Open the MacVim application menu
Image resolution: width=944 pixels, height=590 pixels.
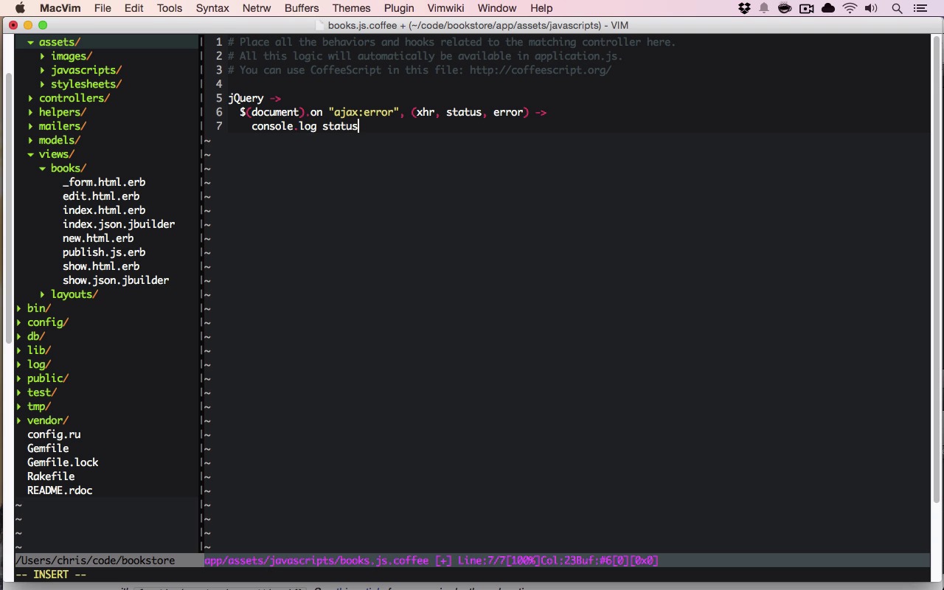pos(60,8)
